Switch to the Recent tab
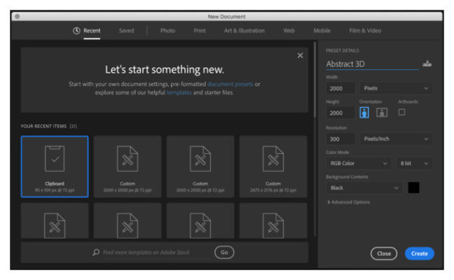The image size is (454, 280). 92,31
